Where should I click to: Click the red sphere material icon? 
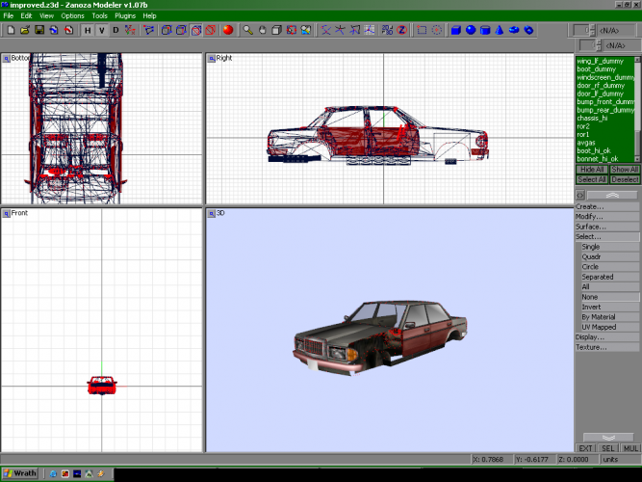tap(228, 30)
